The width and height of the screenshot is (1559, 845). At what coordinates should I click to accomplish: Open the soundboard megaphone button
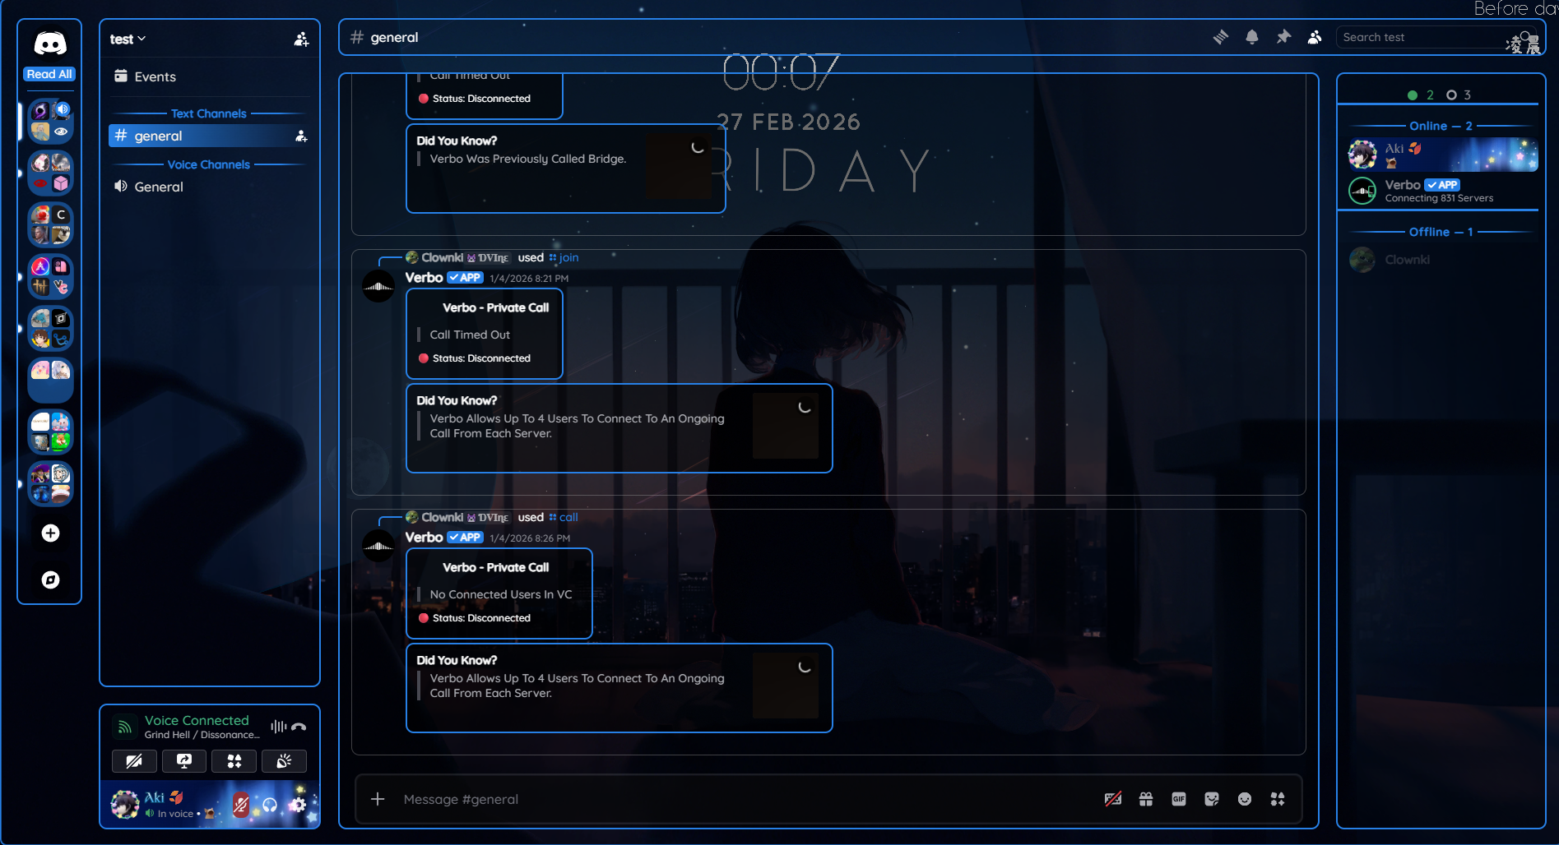(x=284, y=761)
